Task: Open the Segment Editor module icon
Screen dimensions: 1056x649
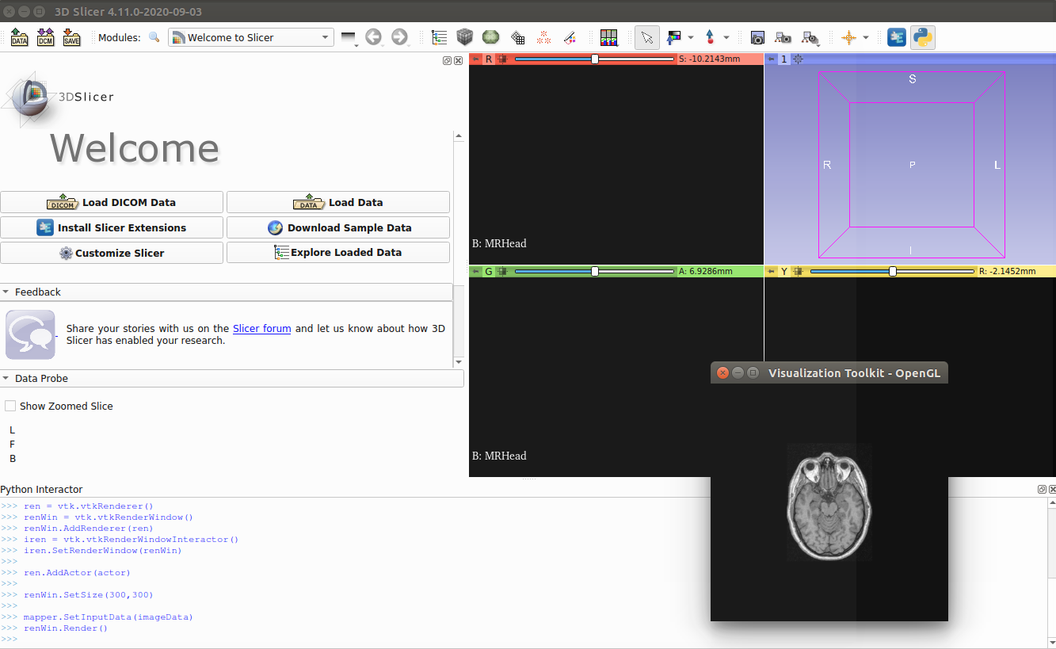Action: (570, 37)
